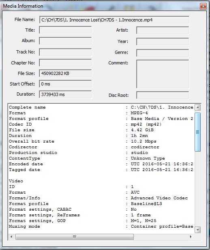Click inside the Comment text box
The height and width of the screenshot is (250, 210).
(163, 74)
